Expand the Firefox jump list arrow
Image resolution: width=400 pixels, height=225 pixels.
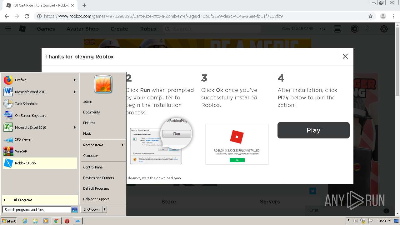point(75,80)
